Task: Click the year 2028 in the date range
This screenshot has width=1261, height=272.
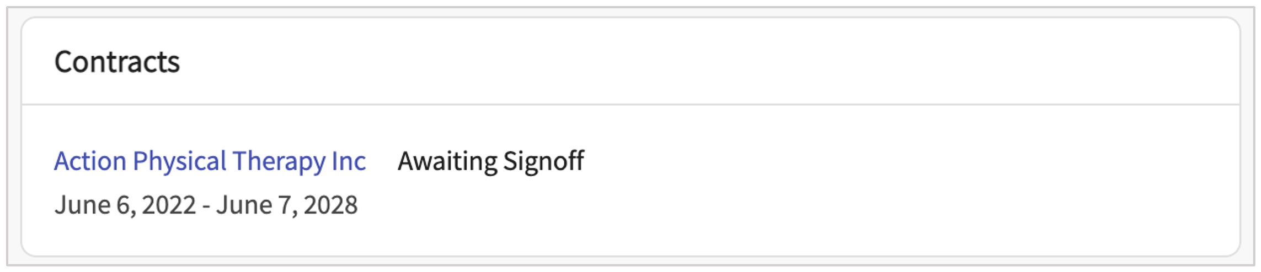Action: (330, 205)
